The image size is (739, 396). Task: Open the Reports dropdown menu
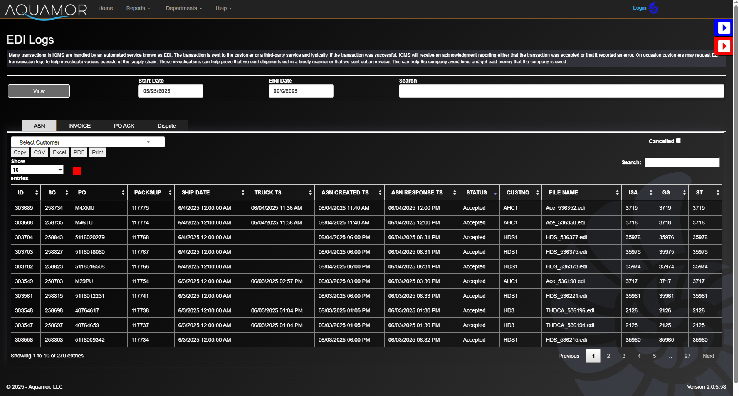pyautogui.click(x=138, y=8)
